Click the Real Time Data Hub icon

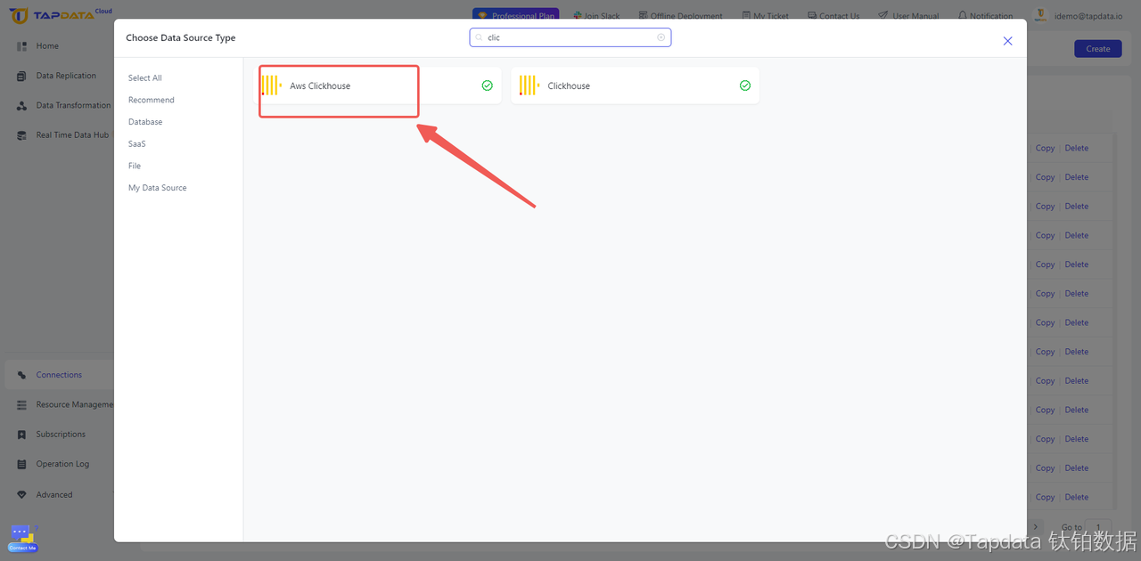pos(22,135)
